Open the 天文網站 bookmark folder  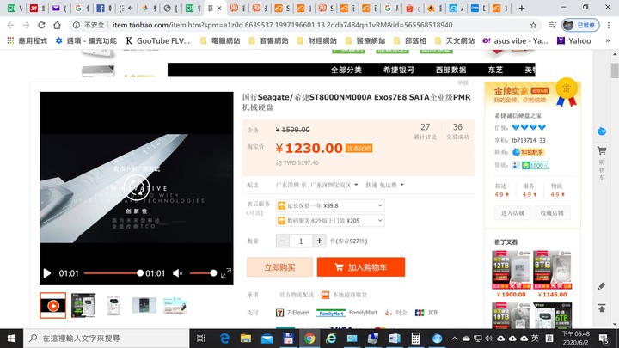click(x=455, y=40)
